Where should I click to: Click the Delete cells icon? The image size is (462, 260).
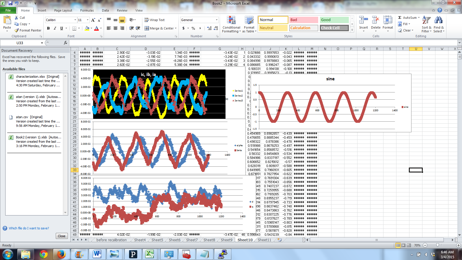tap(376, 21)
